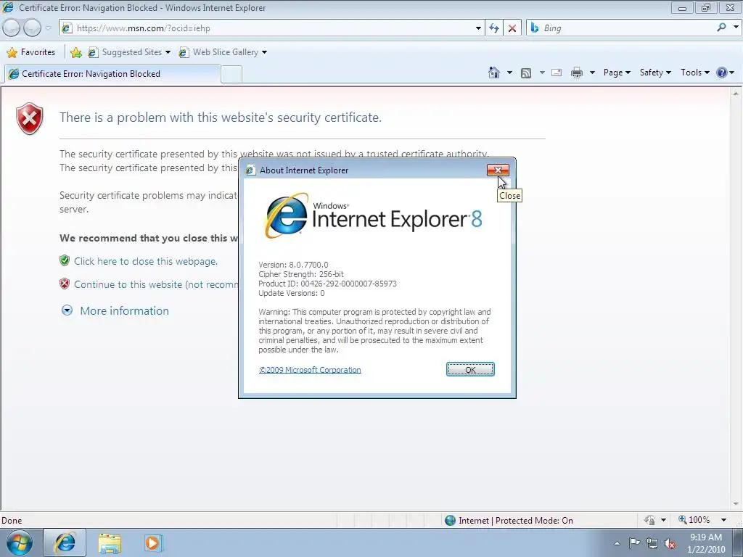
Task: Click the taskbar clock showing 9:19 AM
Action: point(706,543)
